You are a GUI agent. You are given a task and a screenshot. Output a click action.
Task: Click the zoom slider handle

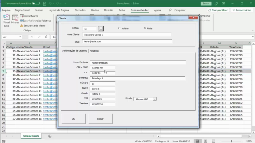click(231, 141)
